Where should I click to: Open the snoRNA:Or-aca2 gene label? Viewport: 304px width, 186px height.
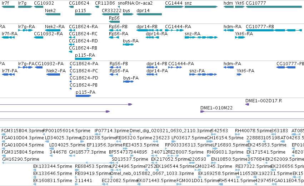coord(135,3)
